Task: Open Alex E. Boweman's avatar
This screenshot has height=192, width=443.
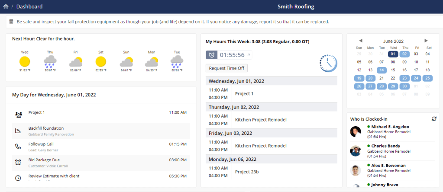Action: (x=356, y=170)
